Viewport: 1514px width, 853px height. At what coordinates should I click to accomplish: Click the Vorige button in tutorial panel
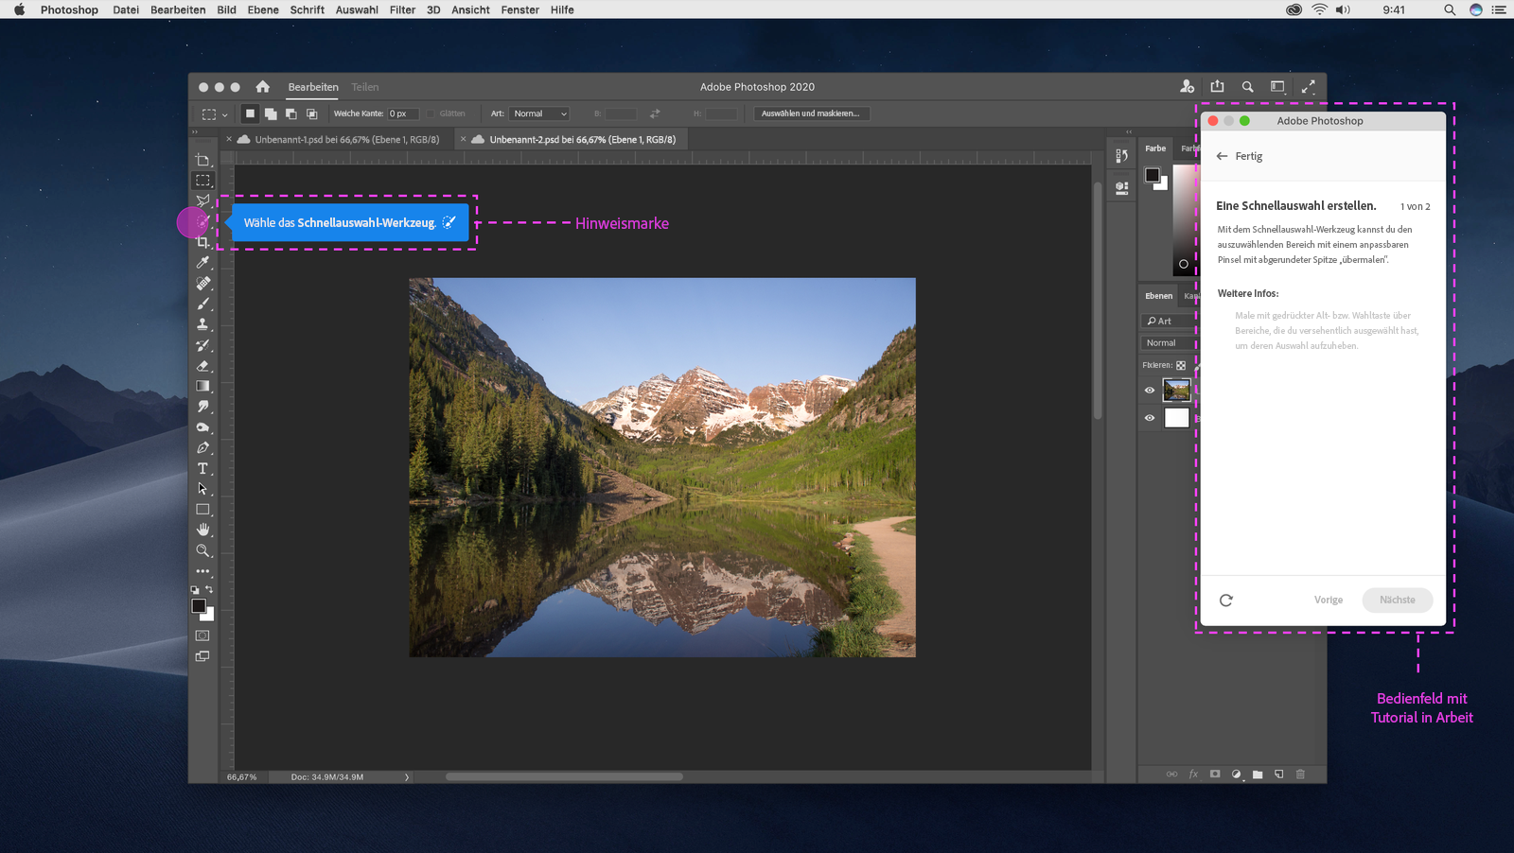[x=1328, y=601]
